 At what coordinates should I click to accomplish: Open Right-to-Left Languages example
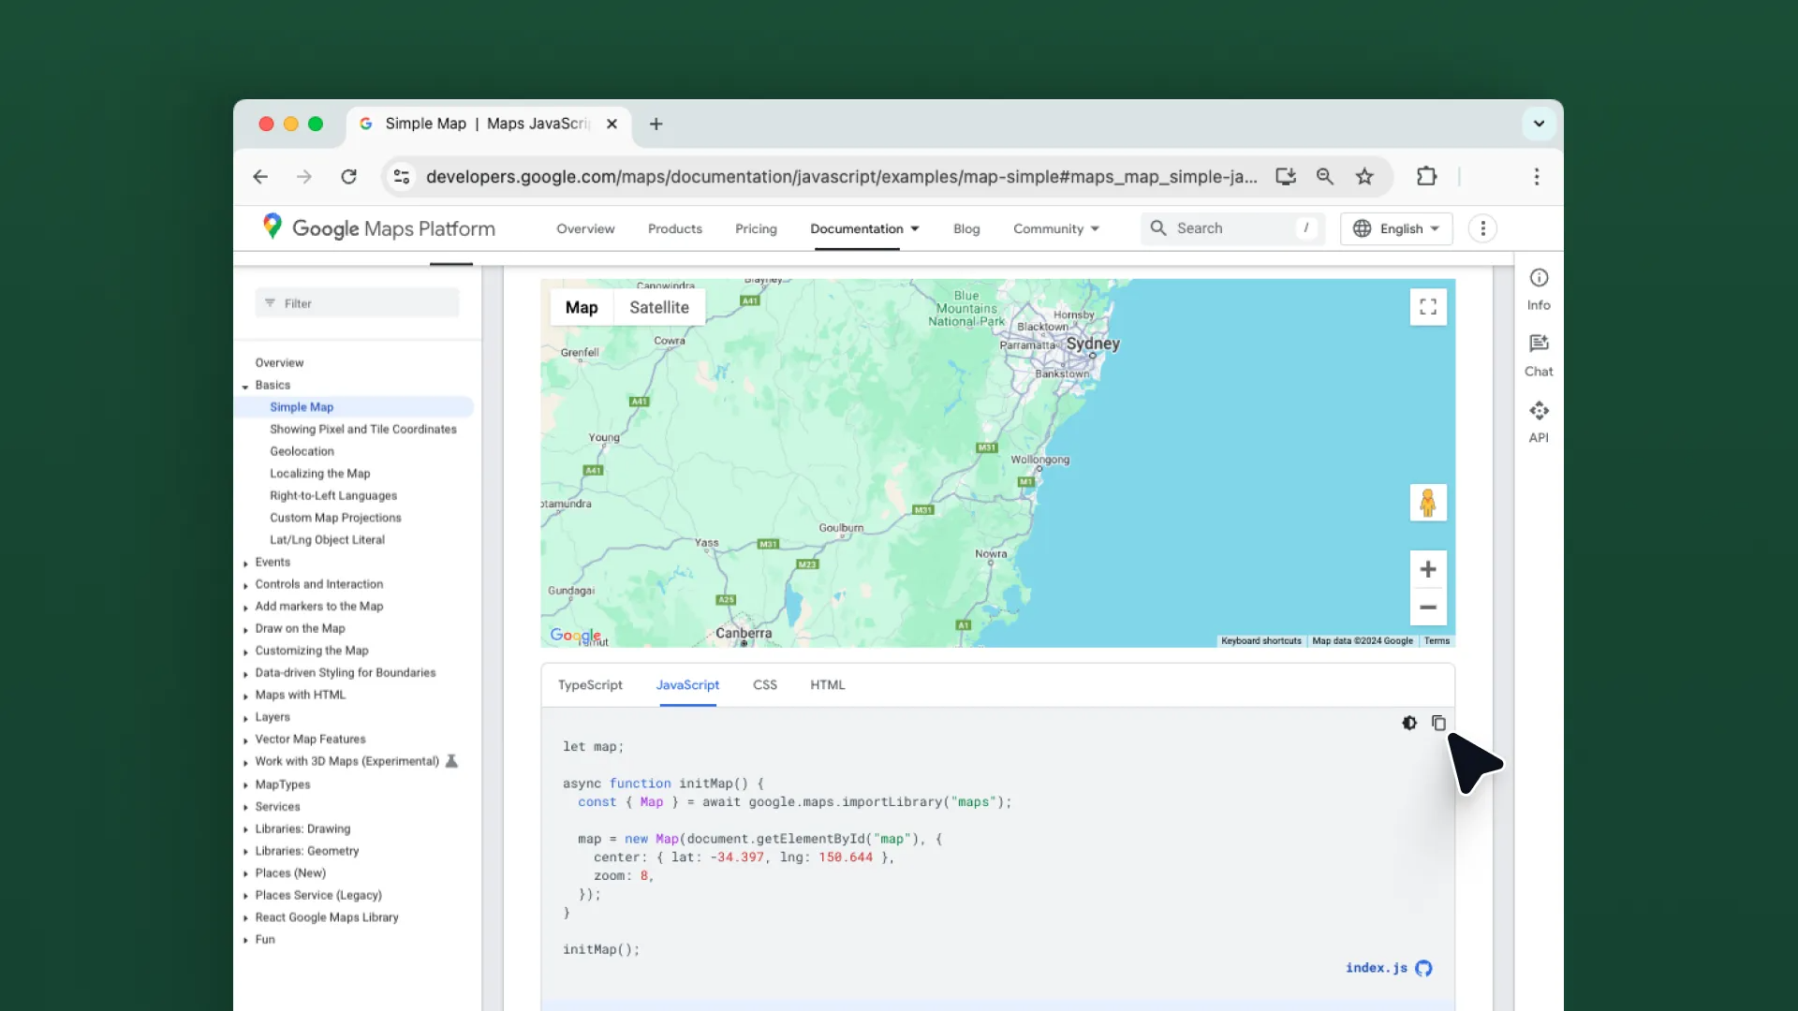(333, 496)
